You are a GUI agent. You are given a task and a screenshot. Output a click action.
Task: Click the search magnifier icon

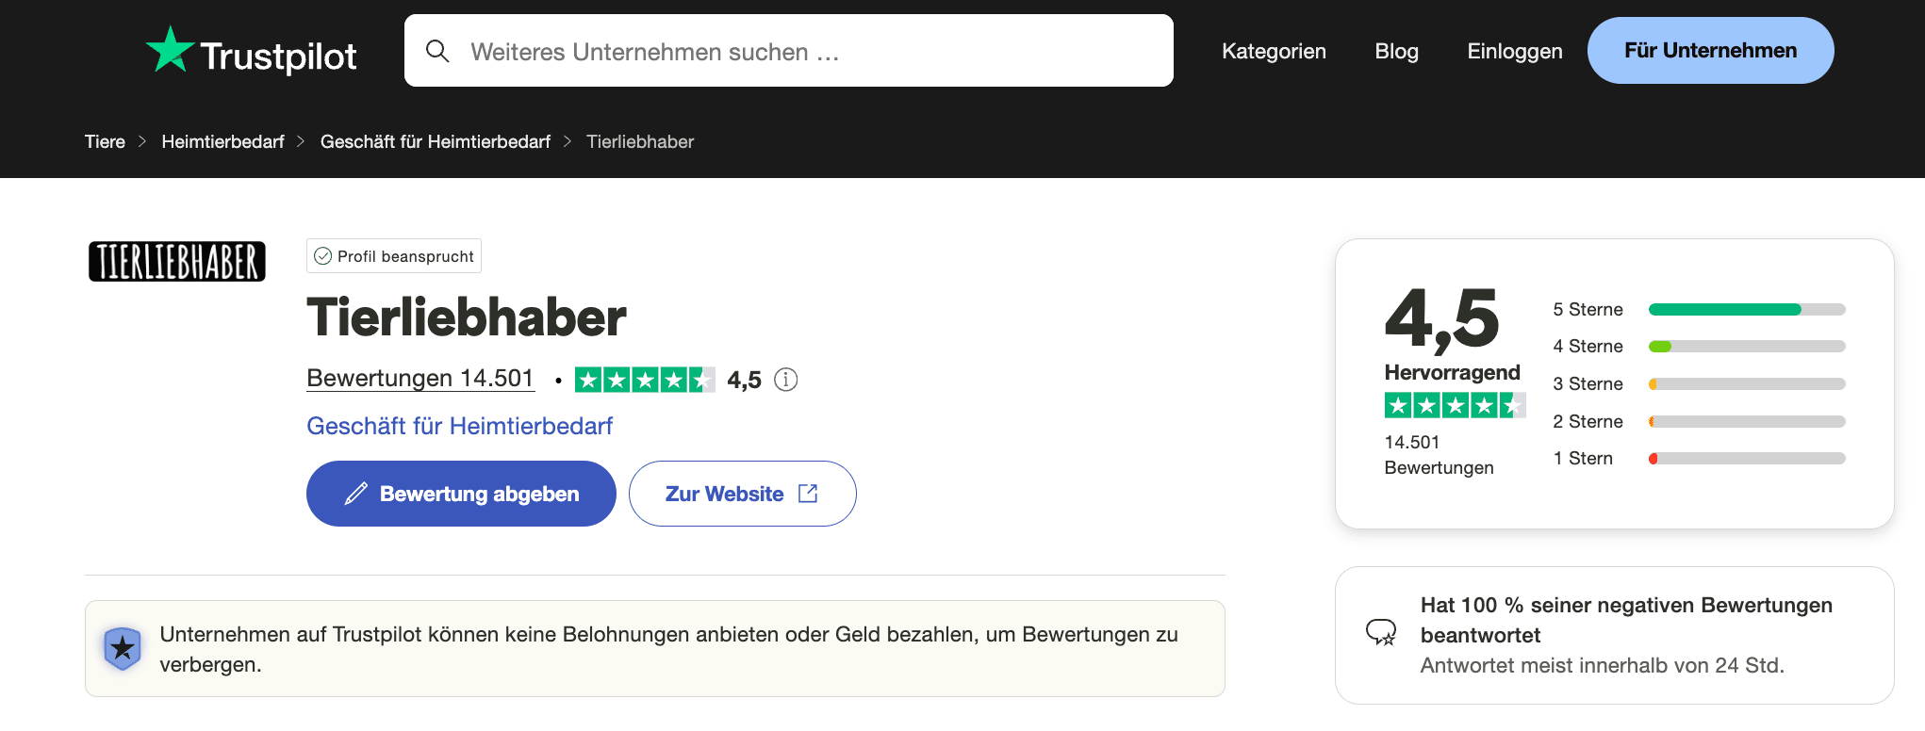(437, 51)
